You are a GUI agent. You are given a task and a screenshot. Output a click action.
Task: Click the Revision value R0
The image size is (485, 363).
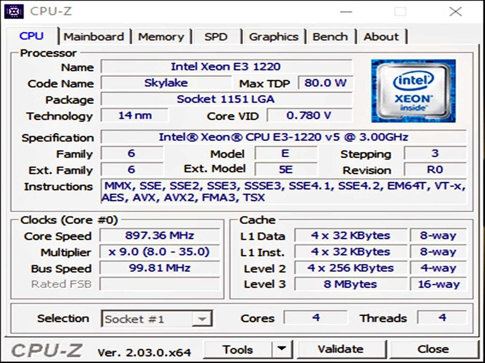coord(435,169)
